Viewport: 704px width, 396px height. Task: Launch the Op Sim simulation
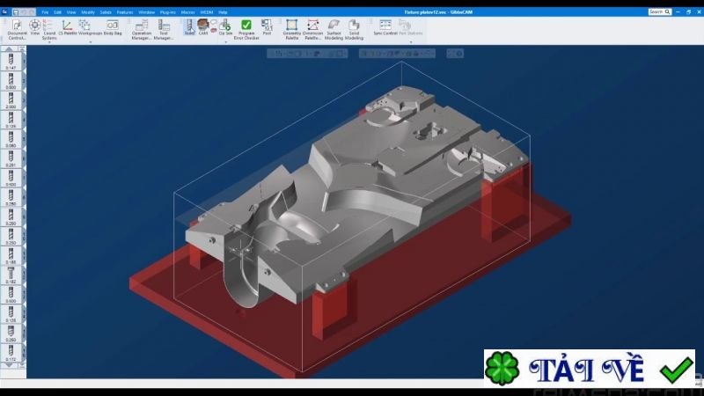(225, 28)
